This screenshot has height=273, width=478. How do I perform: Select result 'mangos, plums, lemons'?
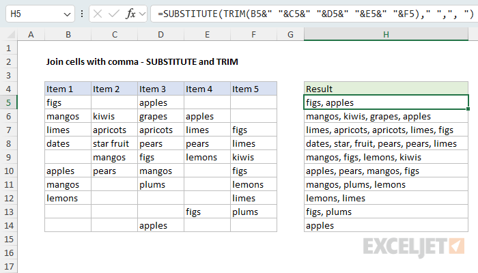click(386, 185)
